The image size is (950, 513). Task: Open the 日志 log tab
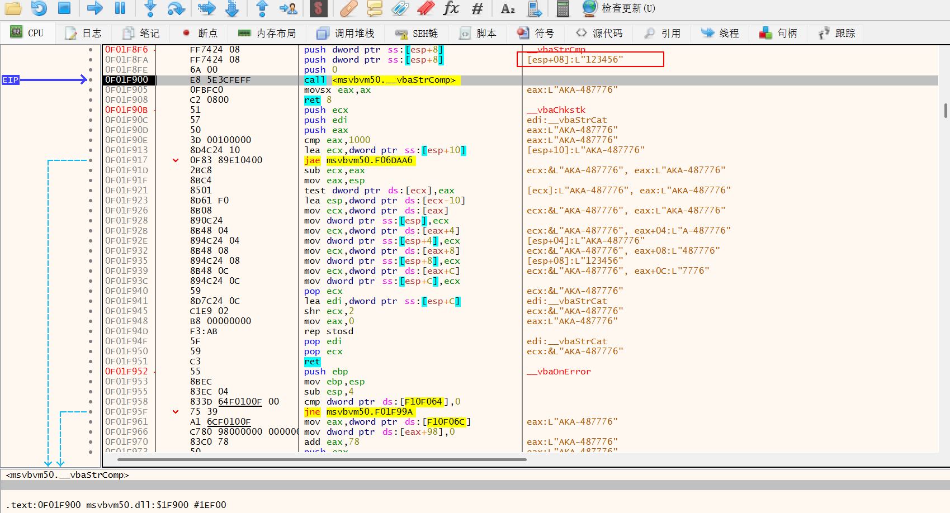(83, 33)
